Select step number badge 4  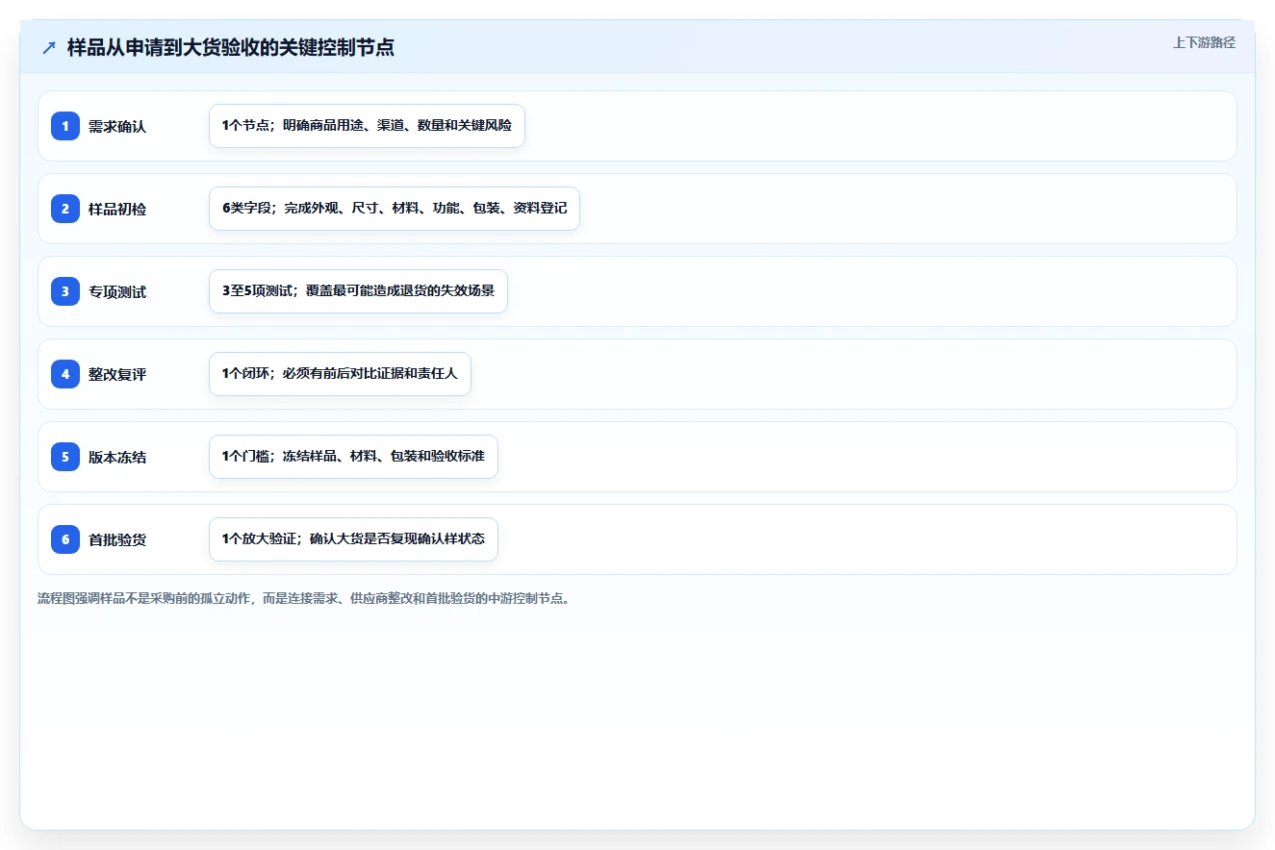click(65, 374)
